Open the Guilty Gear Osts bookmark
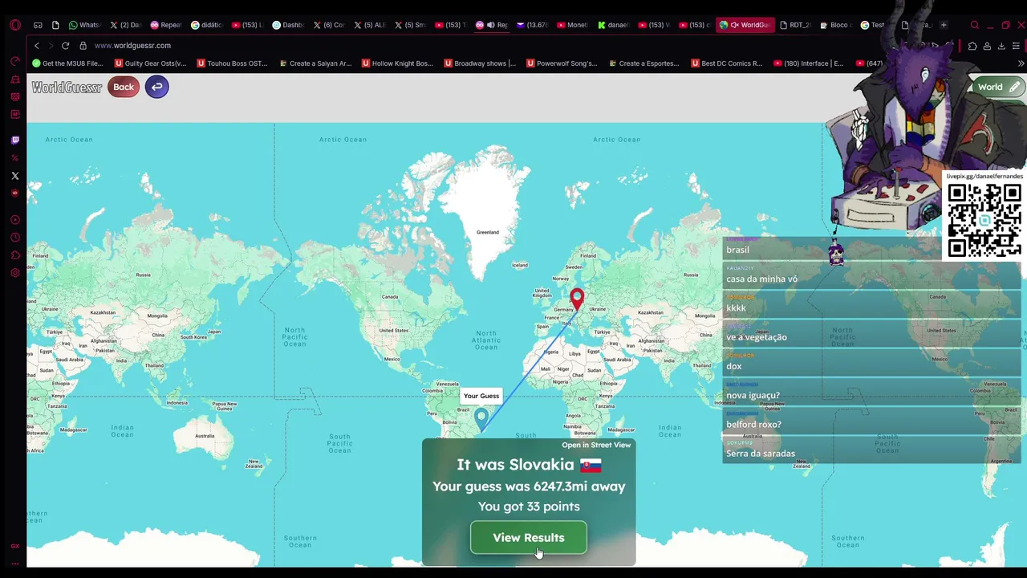The image size is (1027, 578). point(151,63)
